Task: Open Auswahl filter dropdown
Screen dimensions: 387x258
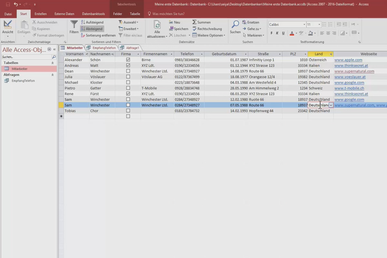Action: pyautogui.click(x=128, y=22)
